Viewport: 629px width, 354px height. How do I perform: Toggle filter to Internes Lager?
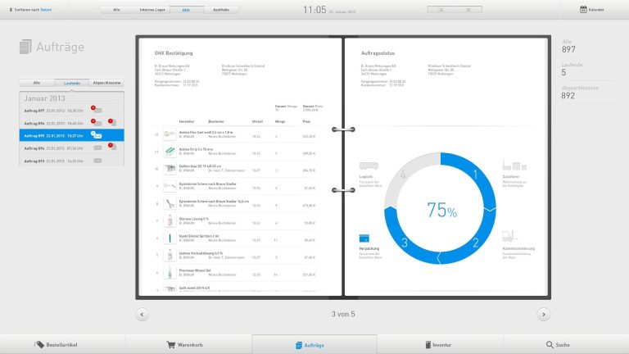click(x=152, y=10)
